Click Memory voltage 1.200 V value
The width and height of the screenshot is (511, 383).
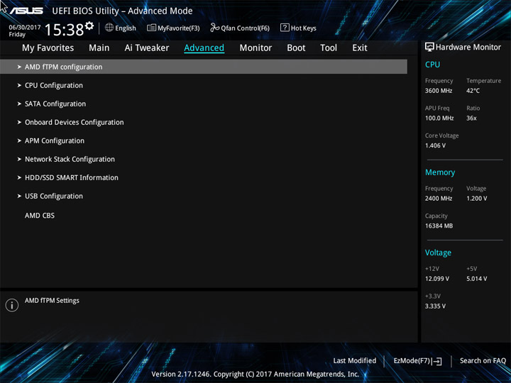pos(476,198)
